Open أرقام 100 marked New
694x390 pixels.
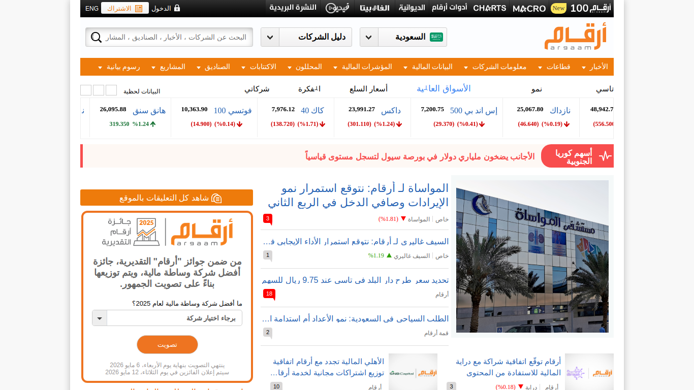581,8
